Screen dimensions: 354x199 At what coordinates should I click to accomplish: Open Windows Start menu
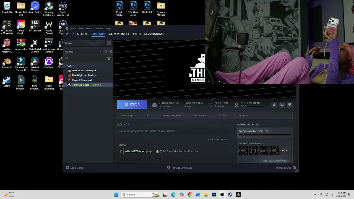pos(116,195)
